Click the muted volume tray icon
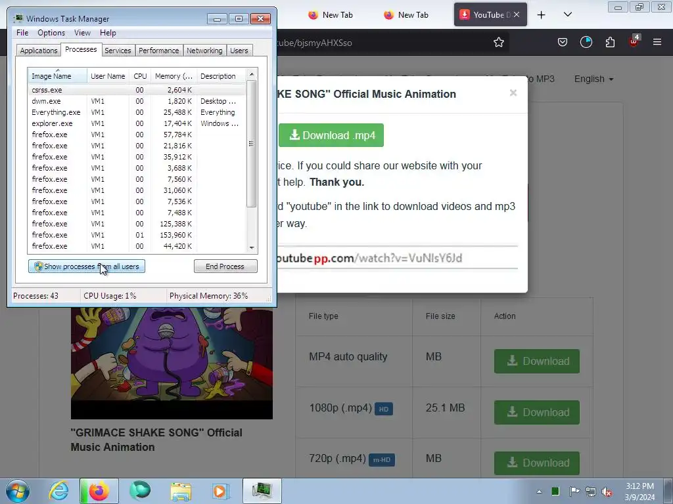This screenshot has width=673, height=504. click(x=607, y=492)
